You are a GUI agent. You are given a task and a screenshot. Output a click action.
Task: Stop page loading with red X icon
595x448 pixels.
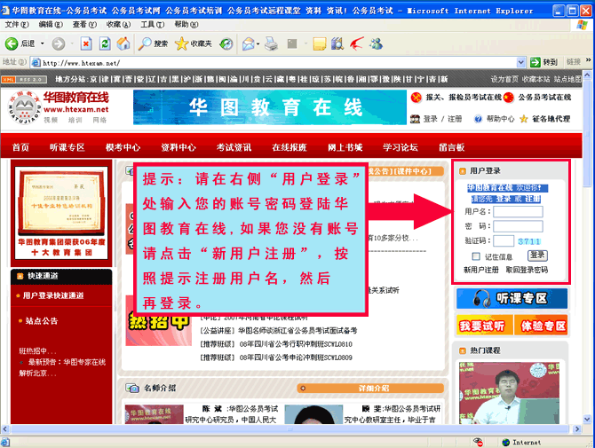pos(86,43)
